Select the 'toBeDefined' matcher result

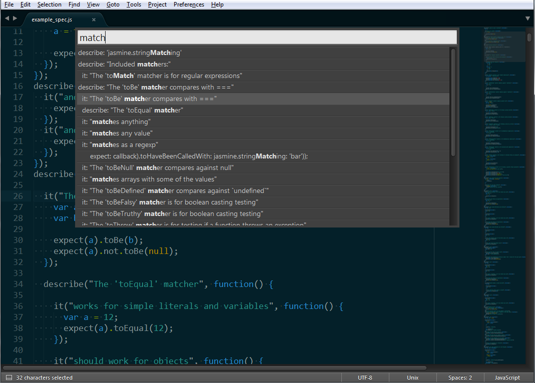(263, 191)
